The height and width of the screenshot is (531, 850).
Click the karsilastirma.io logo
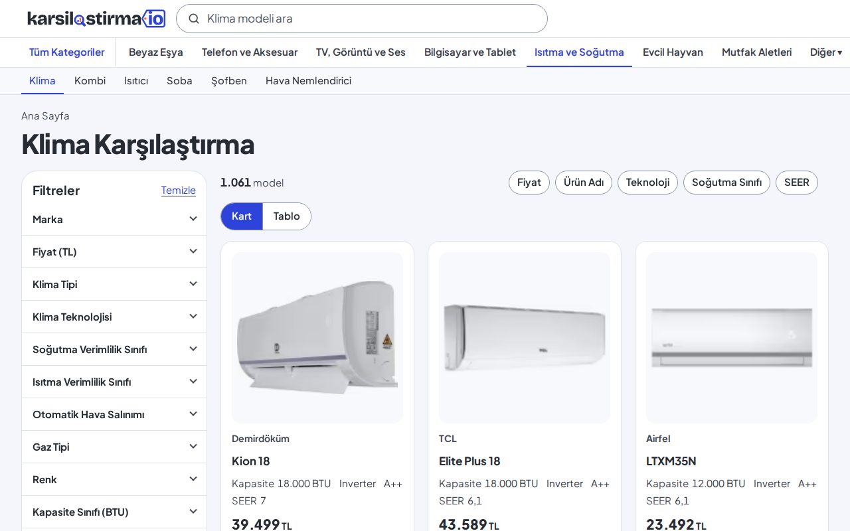96,19
